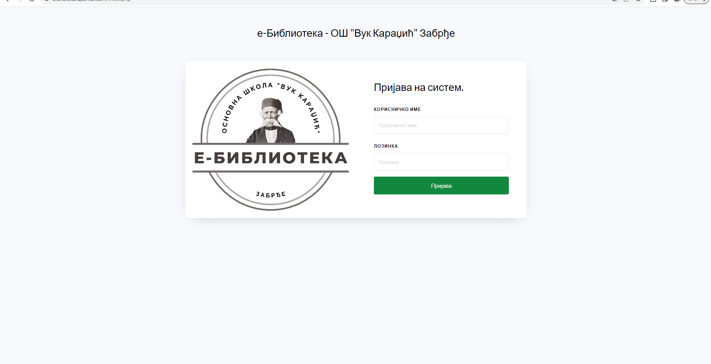Click the browser forward arrow

tap(20, 1)
